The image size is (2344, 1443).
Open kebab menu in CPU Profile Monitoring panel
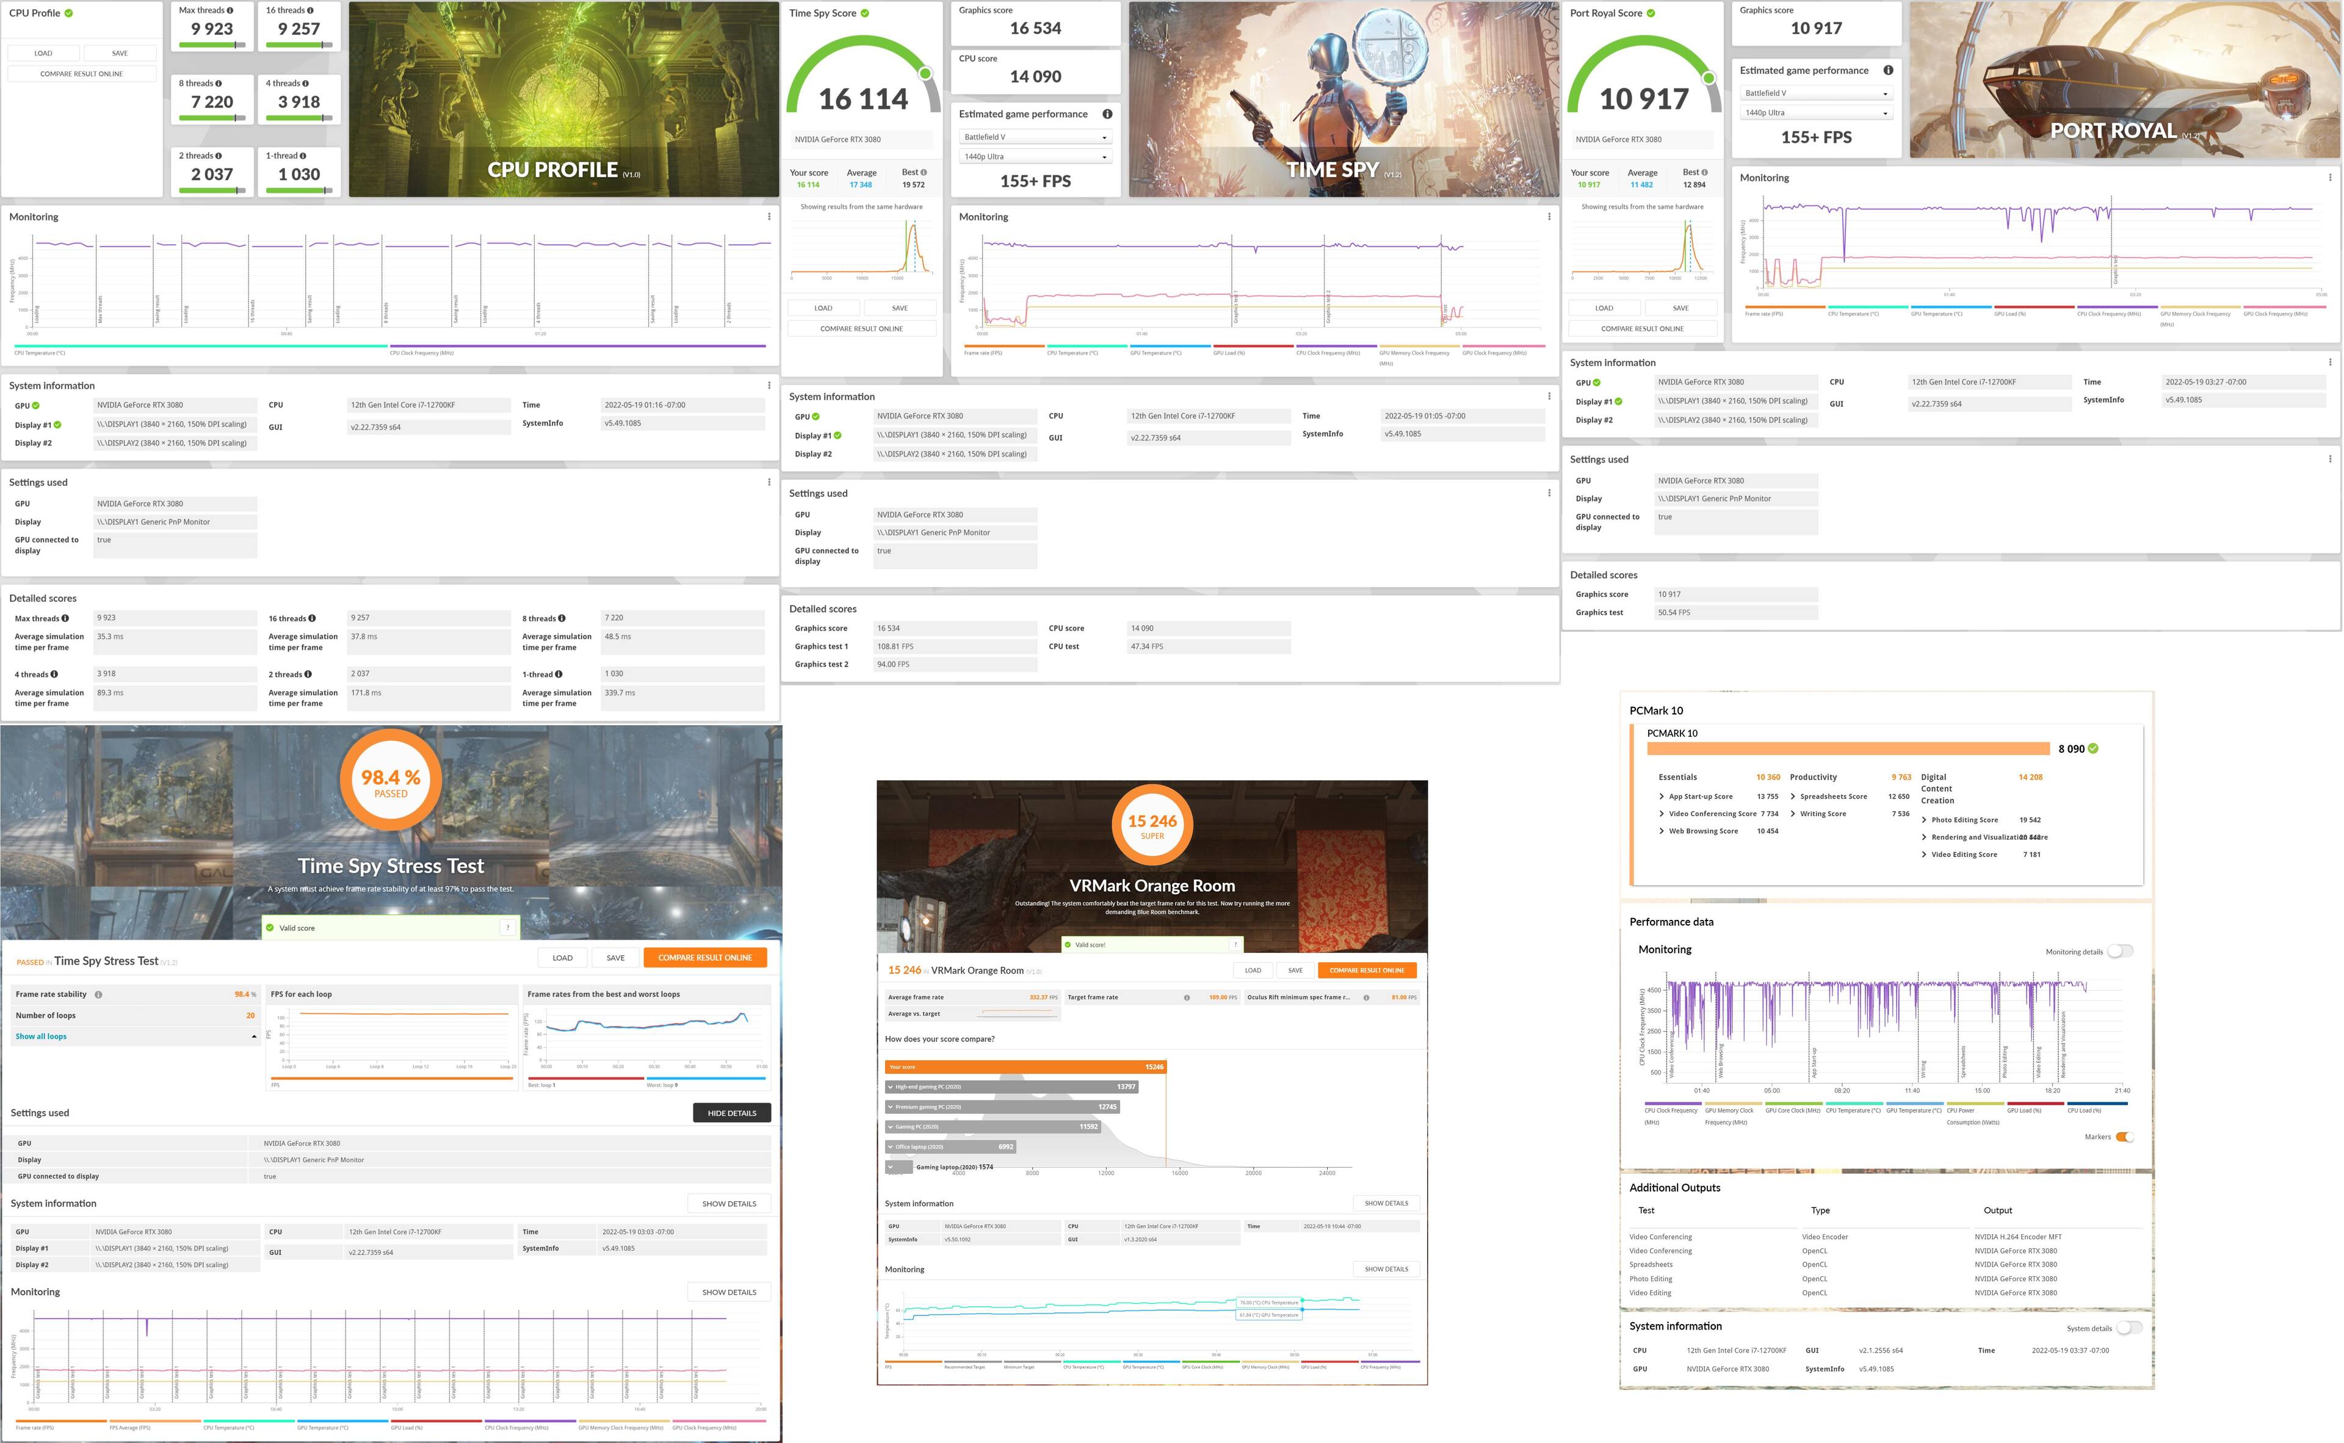click(x=769, y=217)
